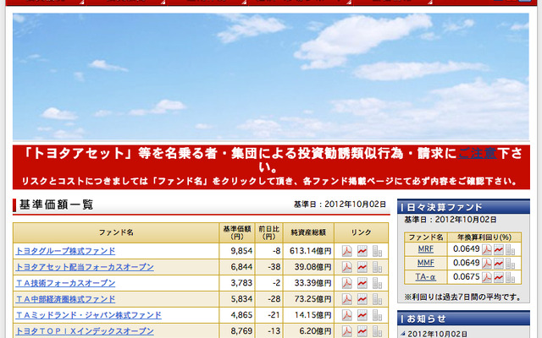Screen dimensions: 542x338
Task: Open PDF icon for トヨタアセット配当フォーカスオープン
Action: pyautogui.click(x=346, y=267)
